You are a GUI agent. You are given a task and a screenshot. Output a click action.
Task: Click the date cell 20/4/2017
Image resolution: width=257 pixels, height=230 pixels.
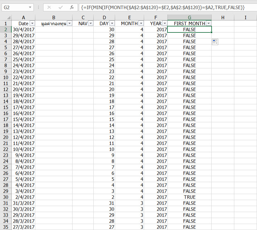[23, 89]
